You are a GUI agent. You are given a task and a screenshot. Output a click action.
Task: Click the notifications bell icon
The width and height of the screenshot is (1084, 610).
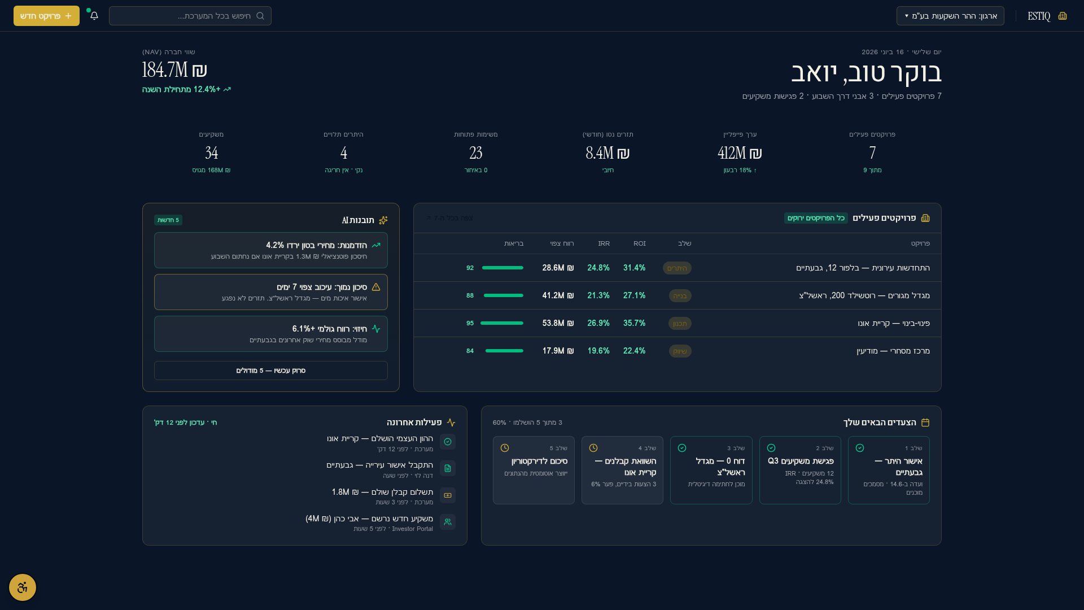click(94, 16)
